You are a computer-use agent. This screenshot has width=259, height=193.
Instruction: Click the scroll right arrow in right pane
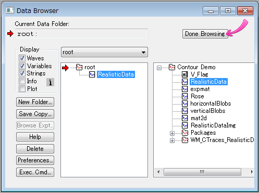(x=252, y=172)
